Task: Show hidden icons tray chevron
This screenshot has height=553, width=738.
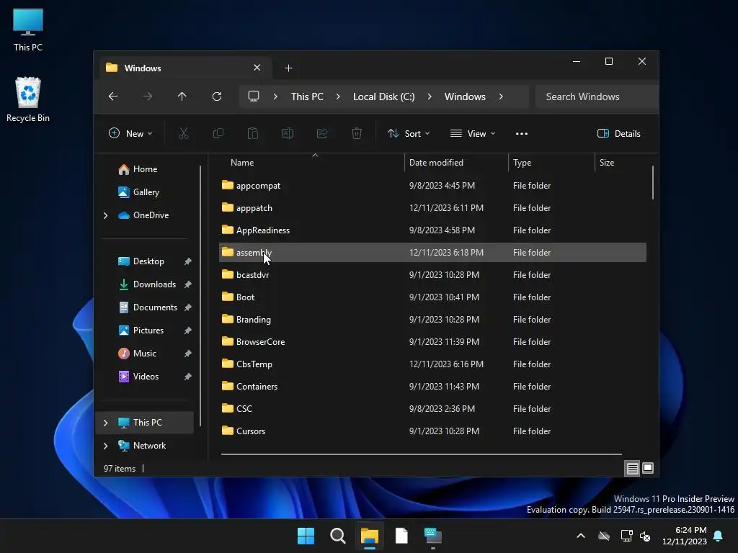Action: [581, 536]
